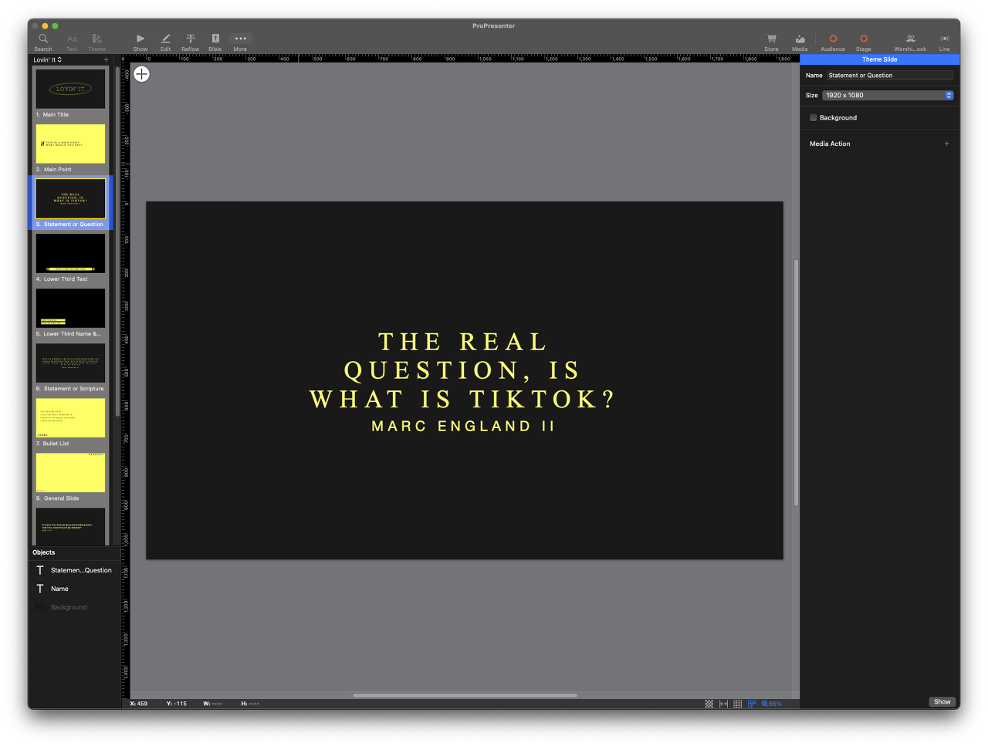Open the Lovin' It theme selector
This screenshot has width=988, height=746.
[x=48, y=59]
